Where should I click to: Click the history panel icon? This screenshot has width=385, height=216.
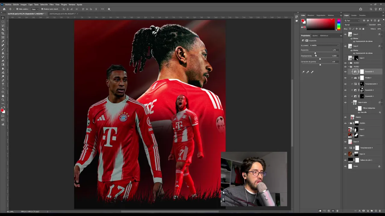[x=297, y=16]
